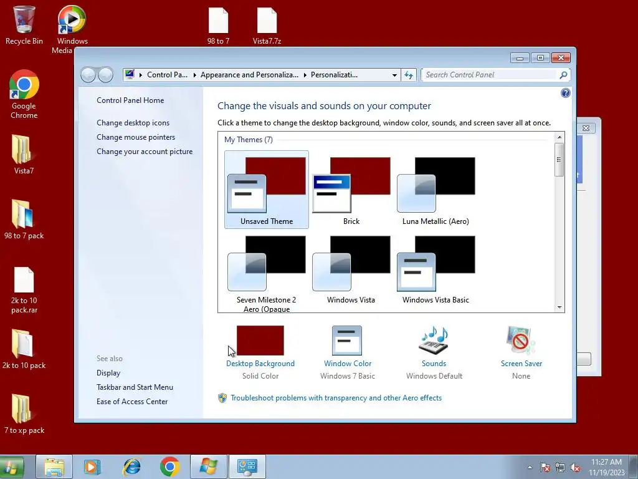Open 'Change desktop icons' link
Screen dimensions: 638x479
click(x=133, y=123)
